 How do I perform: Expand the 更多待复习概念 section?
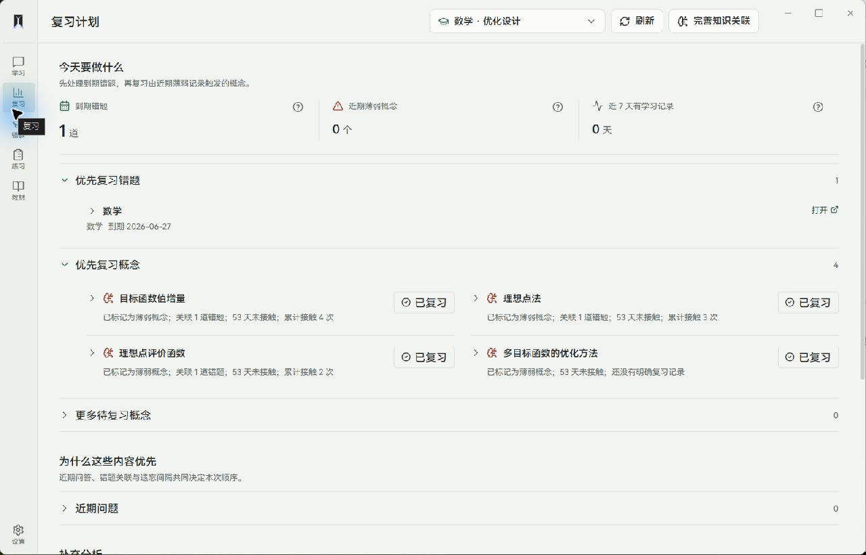65,415
